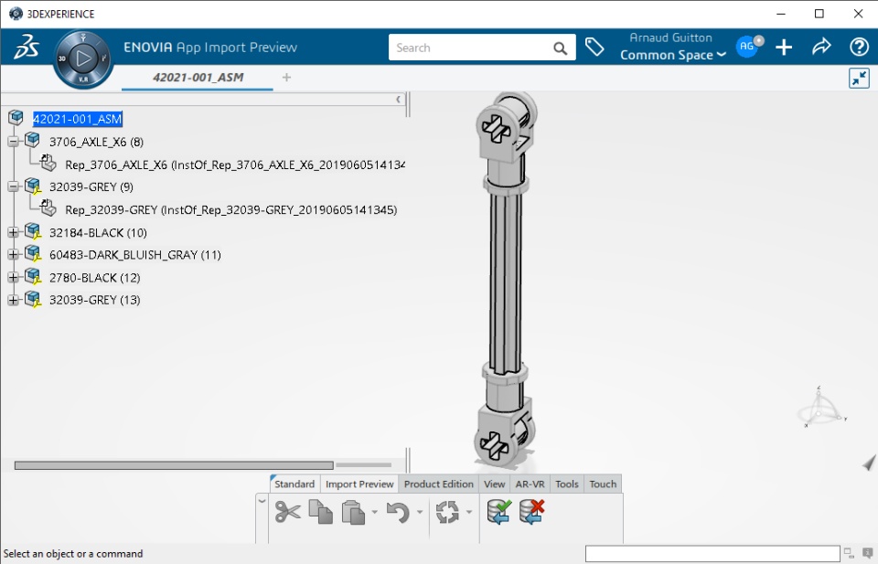Open the tag 6WTags icon
Viewport: 878px width, 564px height.
coord(594,47)
